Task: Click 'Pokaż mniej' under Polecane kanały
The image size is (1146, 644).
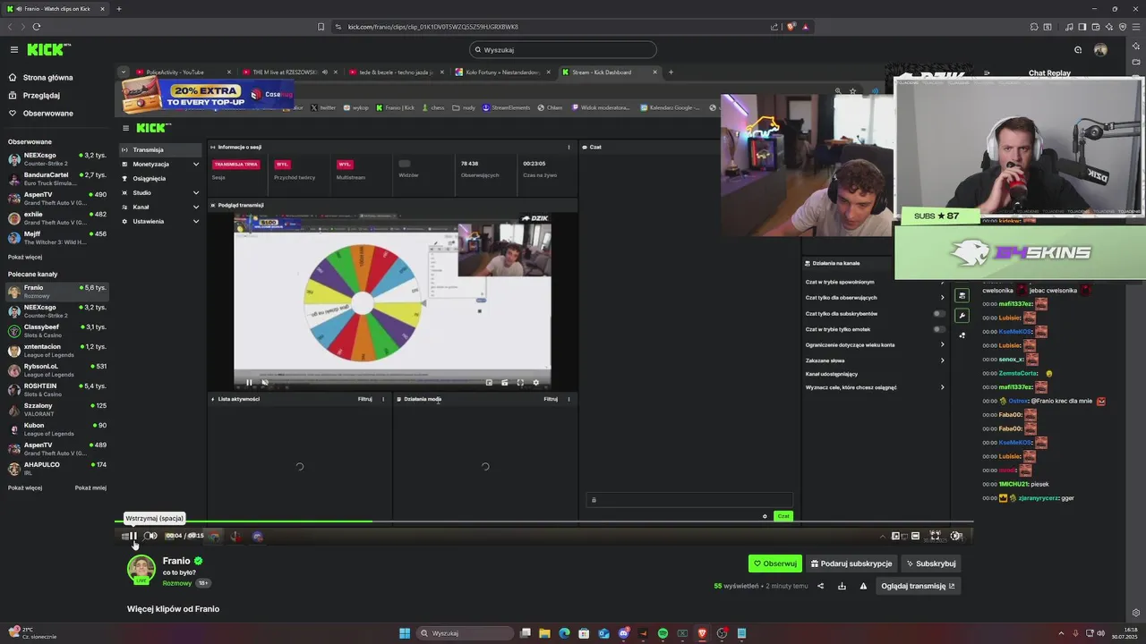Action: click(90, 488)
